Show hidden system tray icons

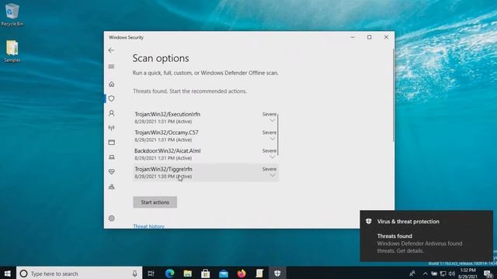click(x=426, y=274)
